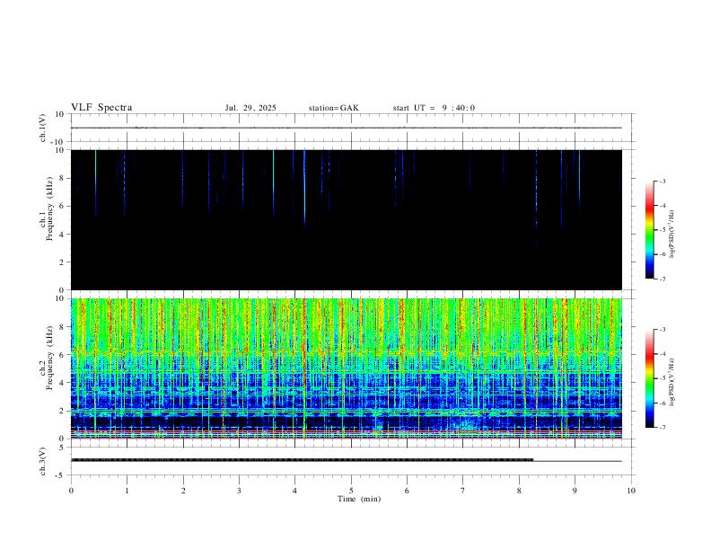Click the time axis tick label '5'
The height and width of the screenshot is (550, 711).
351,491
